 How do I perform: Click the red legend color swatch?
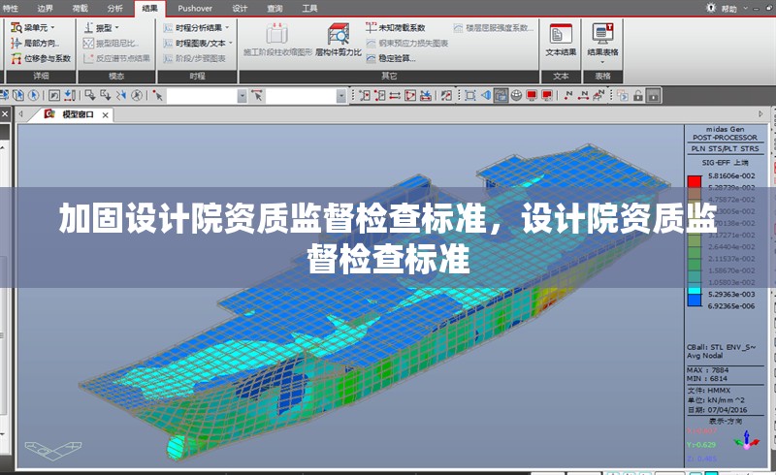tap(694, 181)
